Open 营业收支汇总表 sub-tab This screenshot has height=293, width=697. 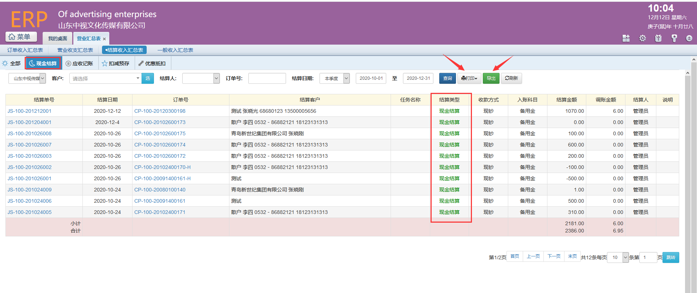point(75,50)
